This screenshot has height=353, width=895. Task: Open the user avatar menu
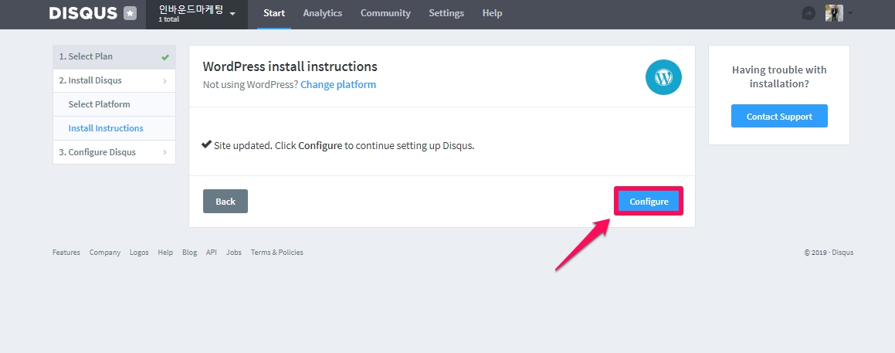point(833,13)
